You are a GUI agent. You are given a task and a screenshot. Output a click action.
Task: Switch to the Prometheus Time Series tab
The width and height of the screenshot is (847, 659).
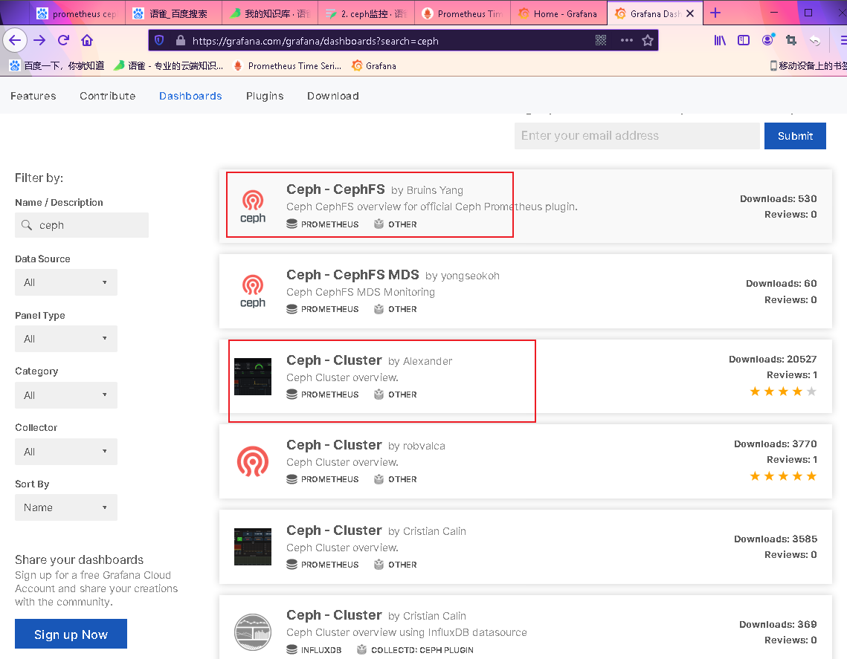click(x=463, y=13)
